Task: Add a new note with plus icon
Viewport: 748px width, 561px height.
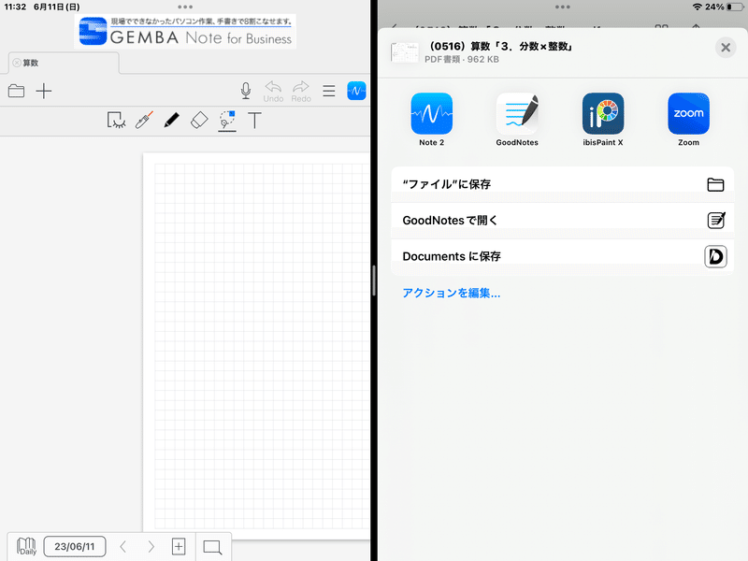Action: 43,91
